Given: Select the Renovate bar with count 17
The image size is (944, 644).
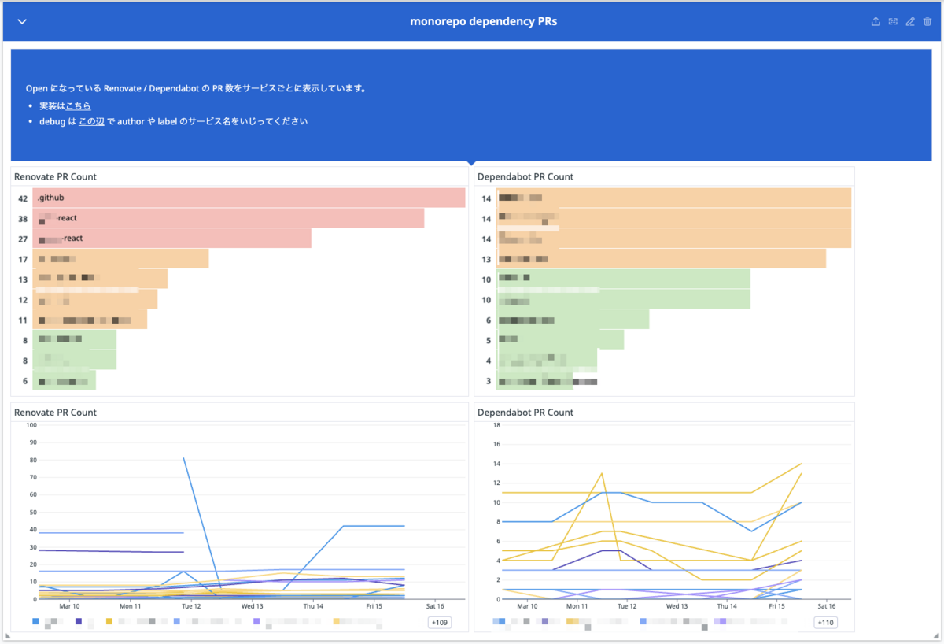Looking at the screenshot, I should (120, 259).
